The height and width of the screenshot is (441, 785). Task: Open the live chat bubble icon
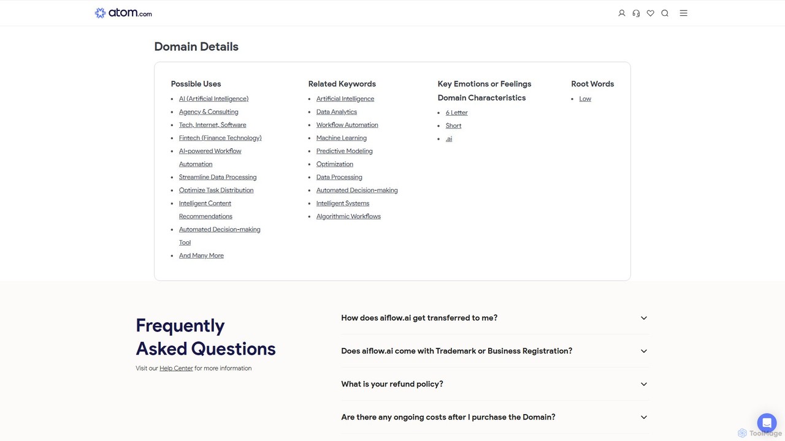tap(767, 423)
